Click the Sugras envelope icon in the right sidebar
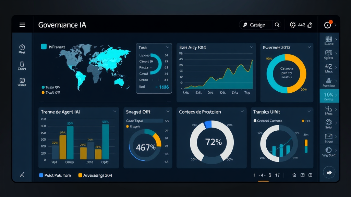 point(328,137)
